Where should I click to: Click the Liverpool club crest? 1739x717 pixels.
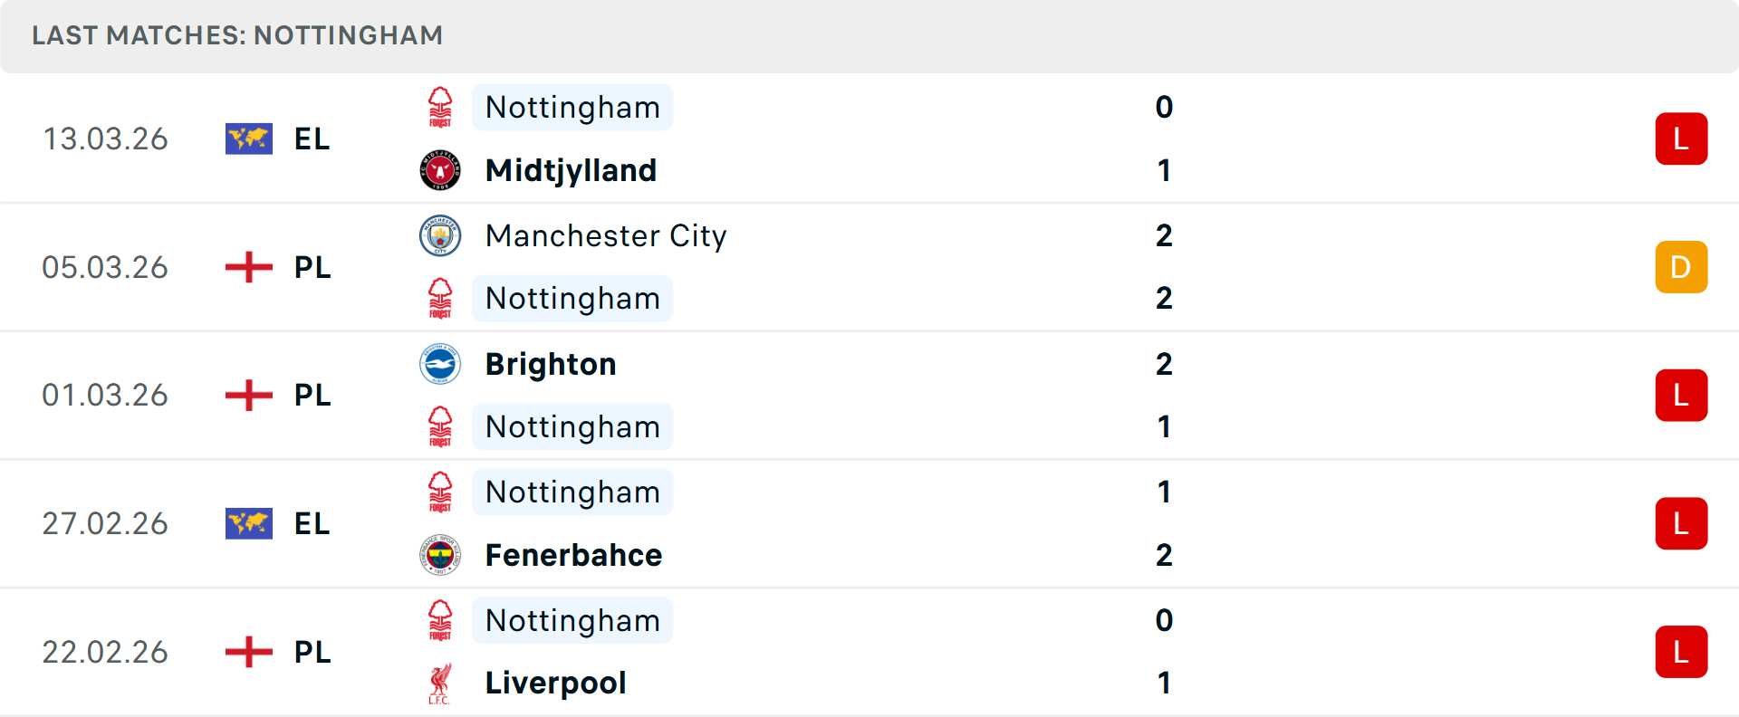pyautogui.click(x=440, y=684)
